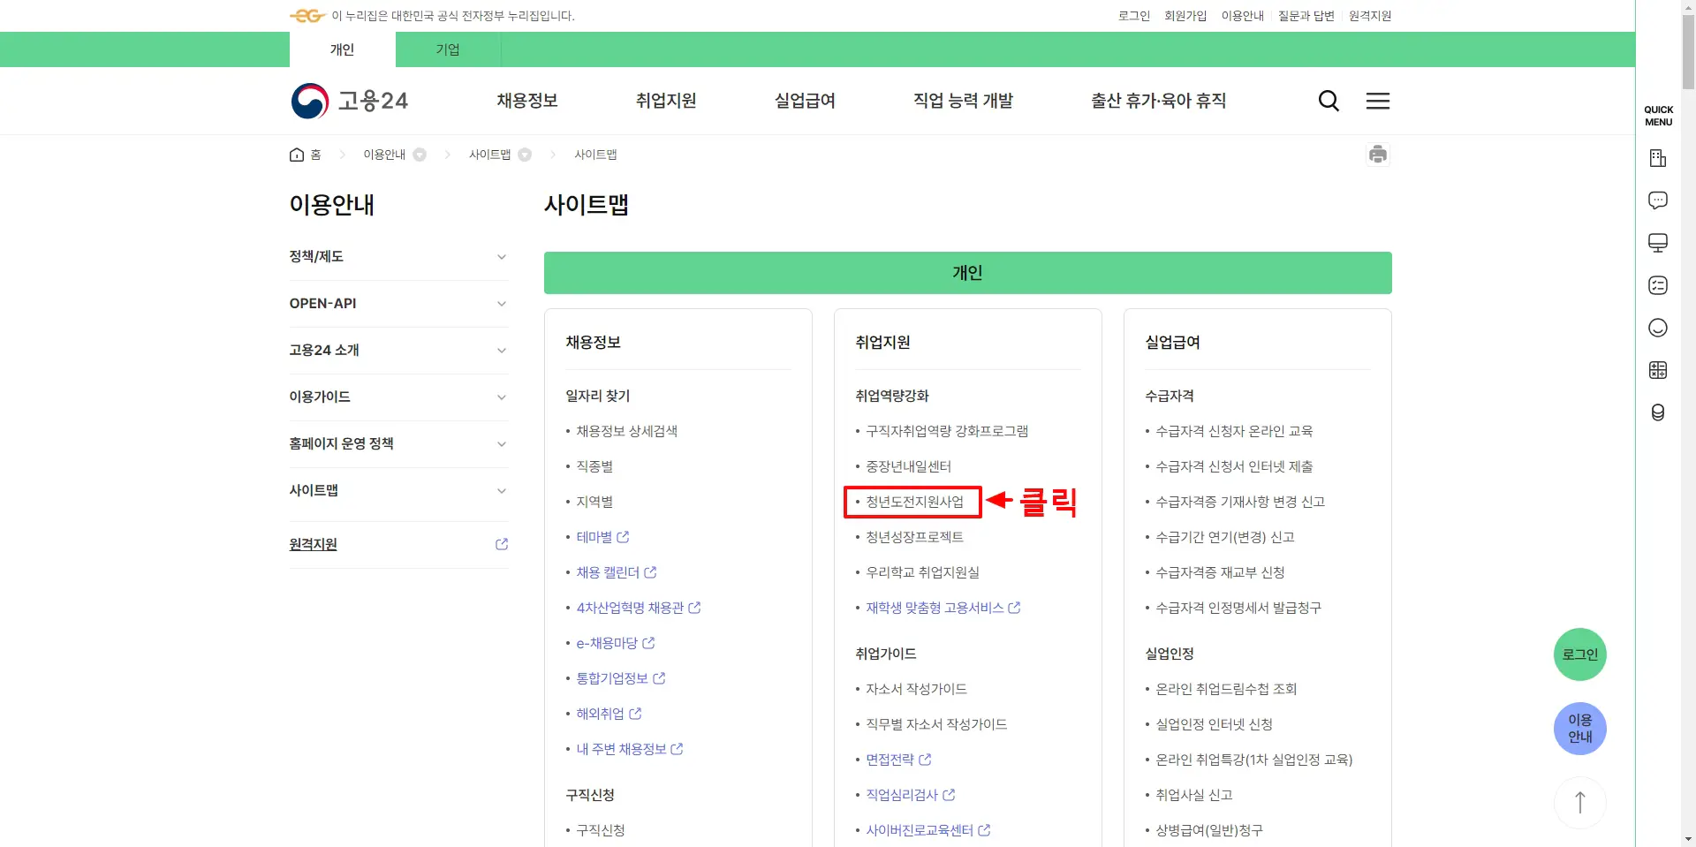Image resolution: width=1696 pixels, height=847 pixels.
Task: Click 로그인 link in top utility bar
Action: (1134, 16)
